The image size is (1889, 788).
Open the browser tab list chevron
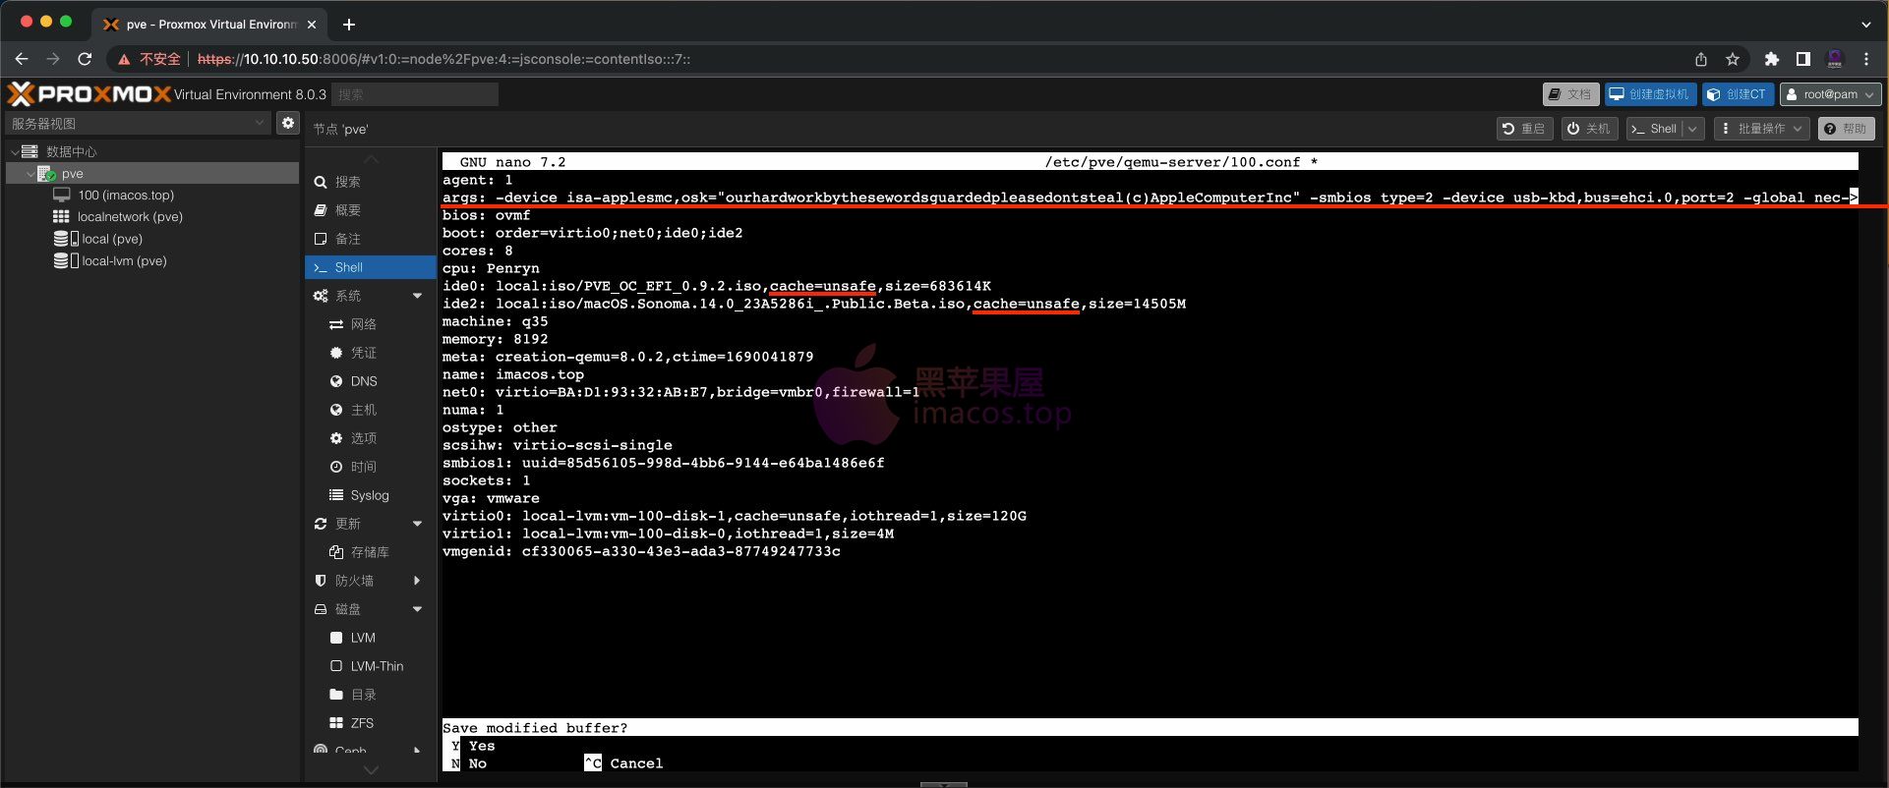click(x=1866, y=25)
